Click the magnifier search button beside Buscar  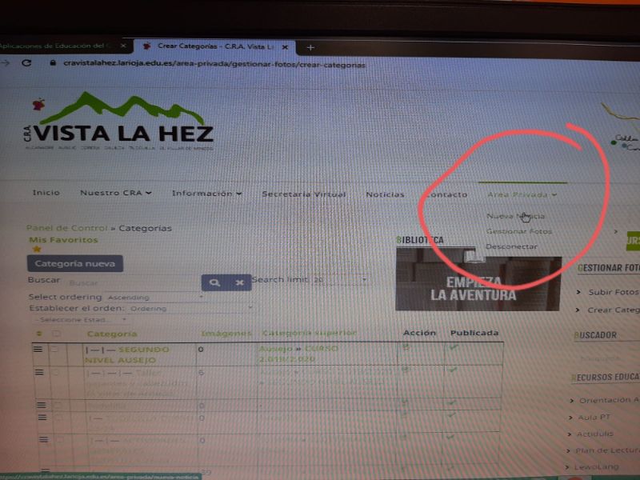[214, 282]
